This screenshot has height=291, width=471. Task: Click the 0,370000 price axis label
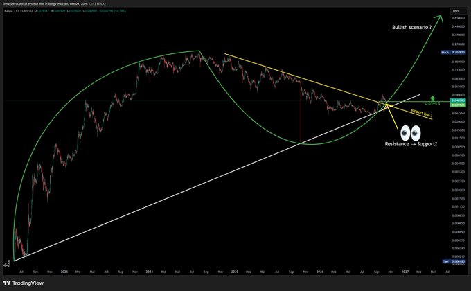point(458,35)
